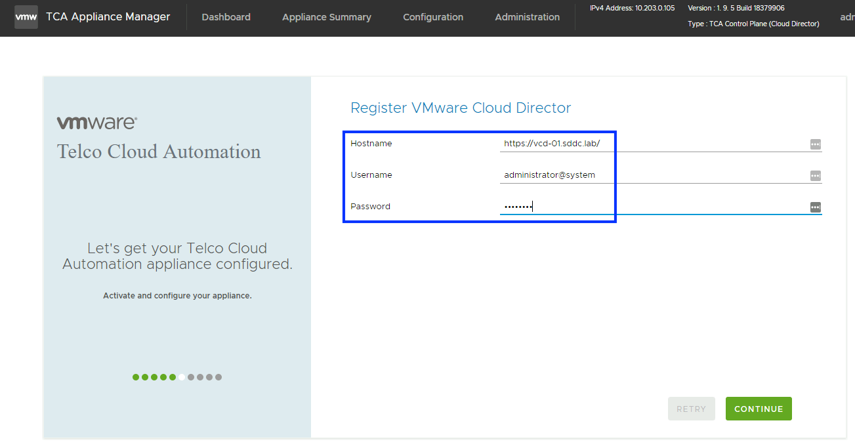Viewport: 855px width, 448px height.
Task: Open the admin user menu at top right
Action: tap(846, 17)
